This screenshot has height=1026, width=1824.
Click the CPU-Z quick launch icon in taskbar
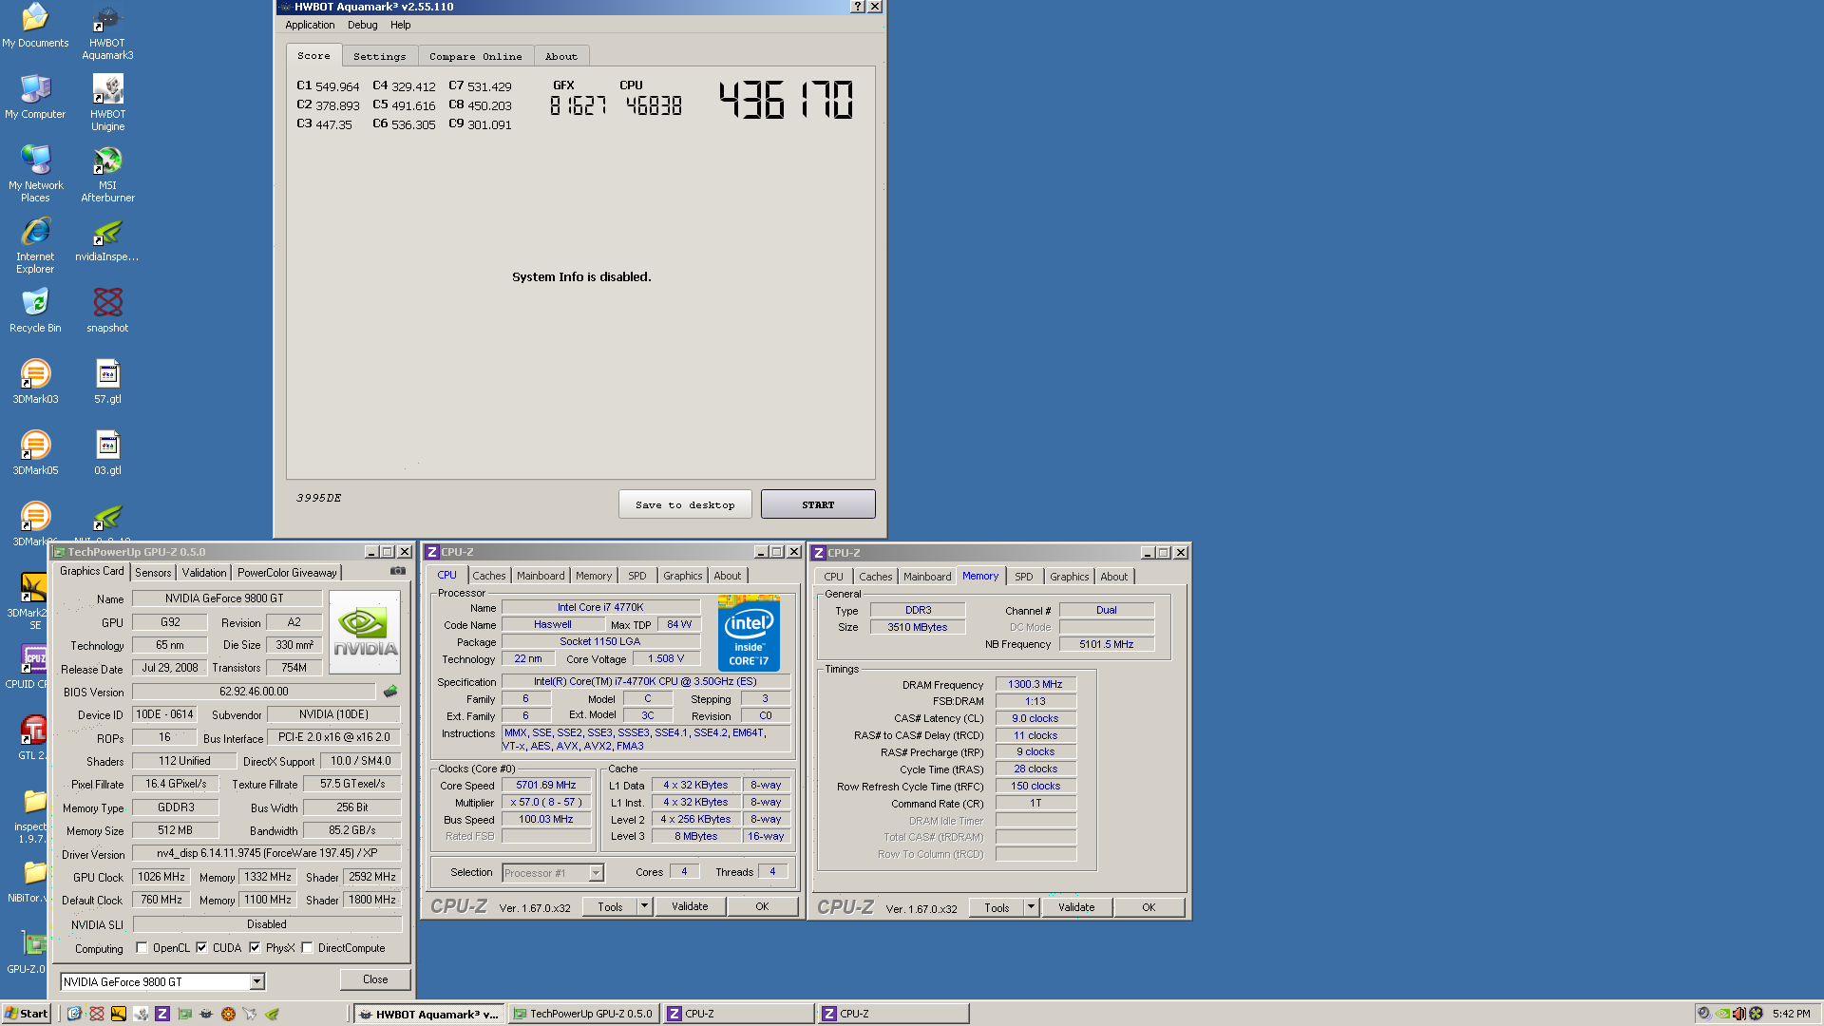(x=162, y=1014)
